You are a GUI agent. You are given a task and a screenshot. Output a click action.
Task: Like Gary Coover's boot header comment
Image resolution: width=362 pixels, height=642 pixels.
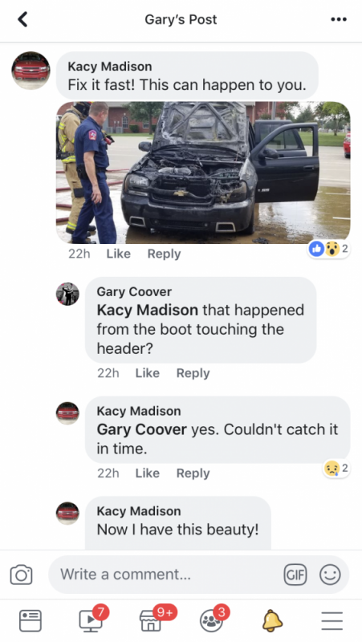[x=147, y=373]
